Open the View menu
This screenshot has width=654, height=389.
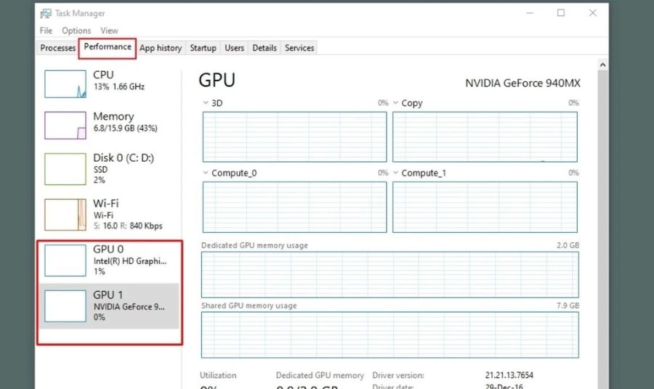(109, 30)
